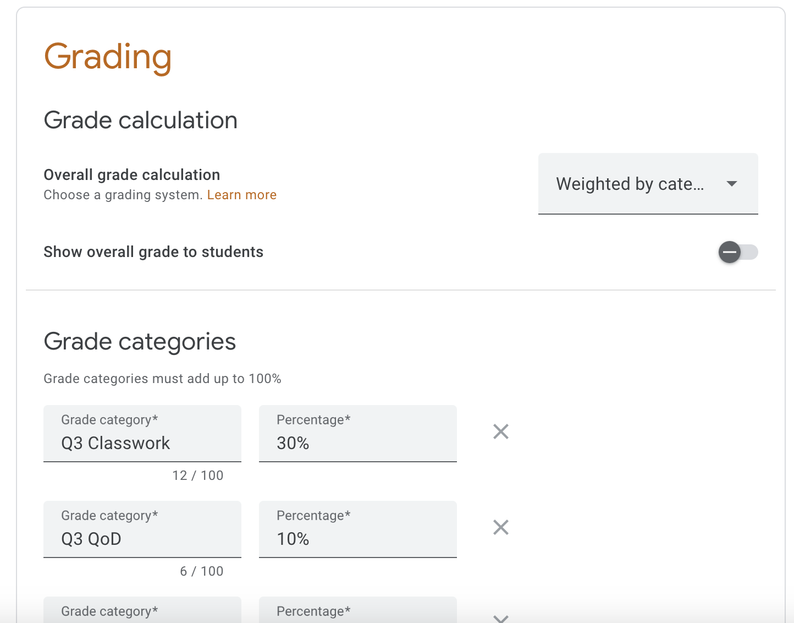Click the "6 / 100" character counter
794x623 pixels.
(202, 571)
